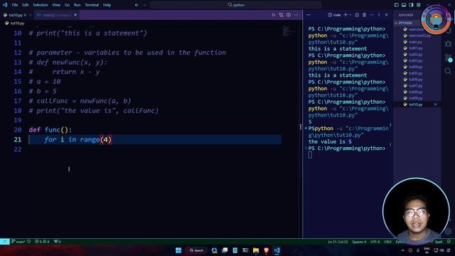Open the Edit menu

pyautogui.click(x=26, y=5)
